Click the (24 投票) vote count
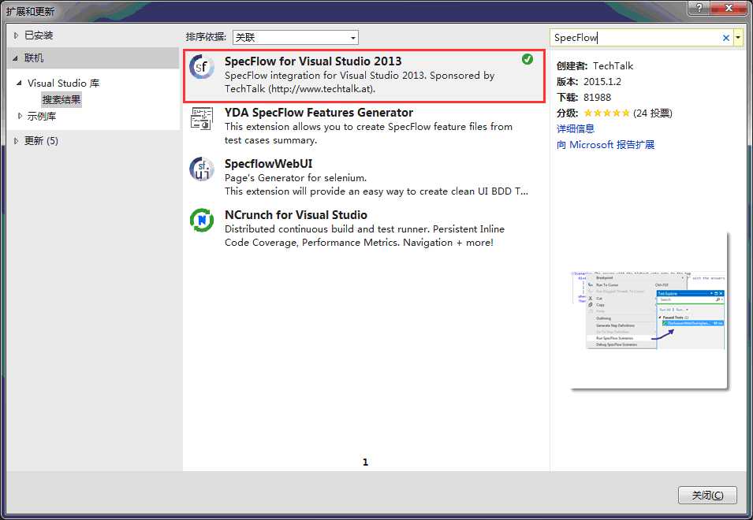Image resolution: width=753 pixels, height=520 pixels. [x=653, y=113]
